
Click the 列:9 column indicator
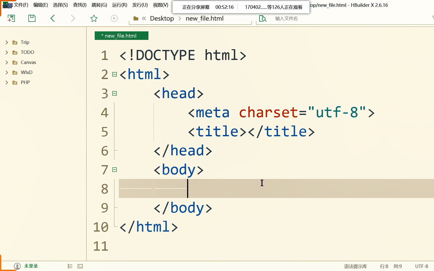click(x=398, y=266)
